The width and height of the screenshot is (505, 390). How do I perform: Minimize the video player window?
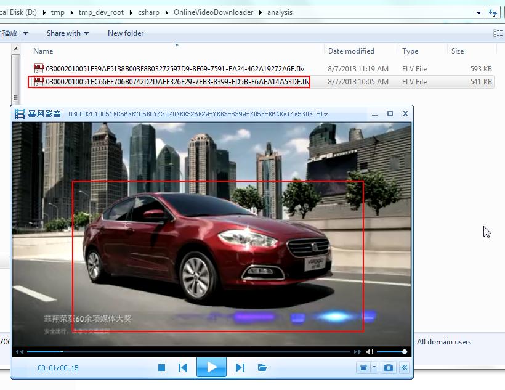[374, 114]
